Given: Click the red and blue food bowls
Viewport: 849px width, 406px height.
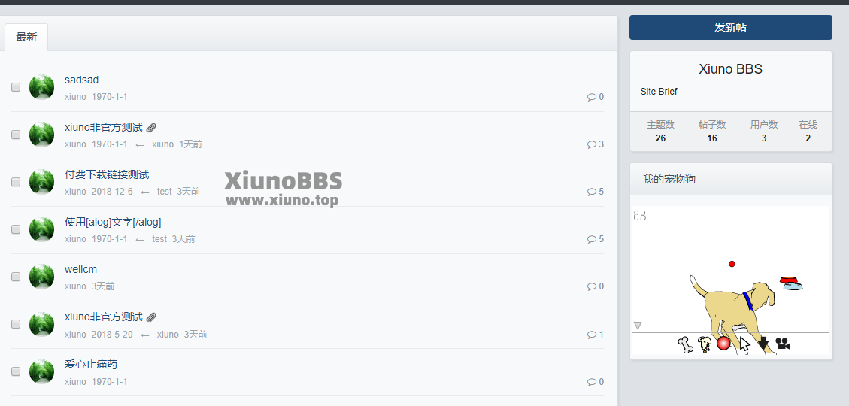Looking at the screenshot, I should (x=791, y=283).
